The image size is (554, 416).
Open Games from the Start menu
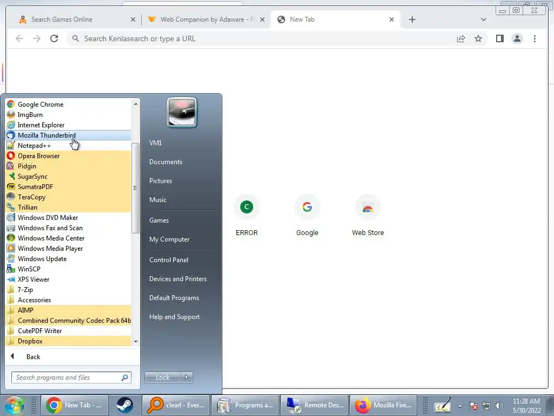click(159, 220)
